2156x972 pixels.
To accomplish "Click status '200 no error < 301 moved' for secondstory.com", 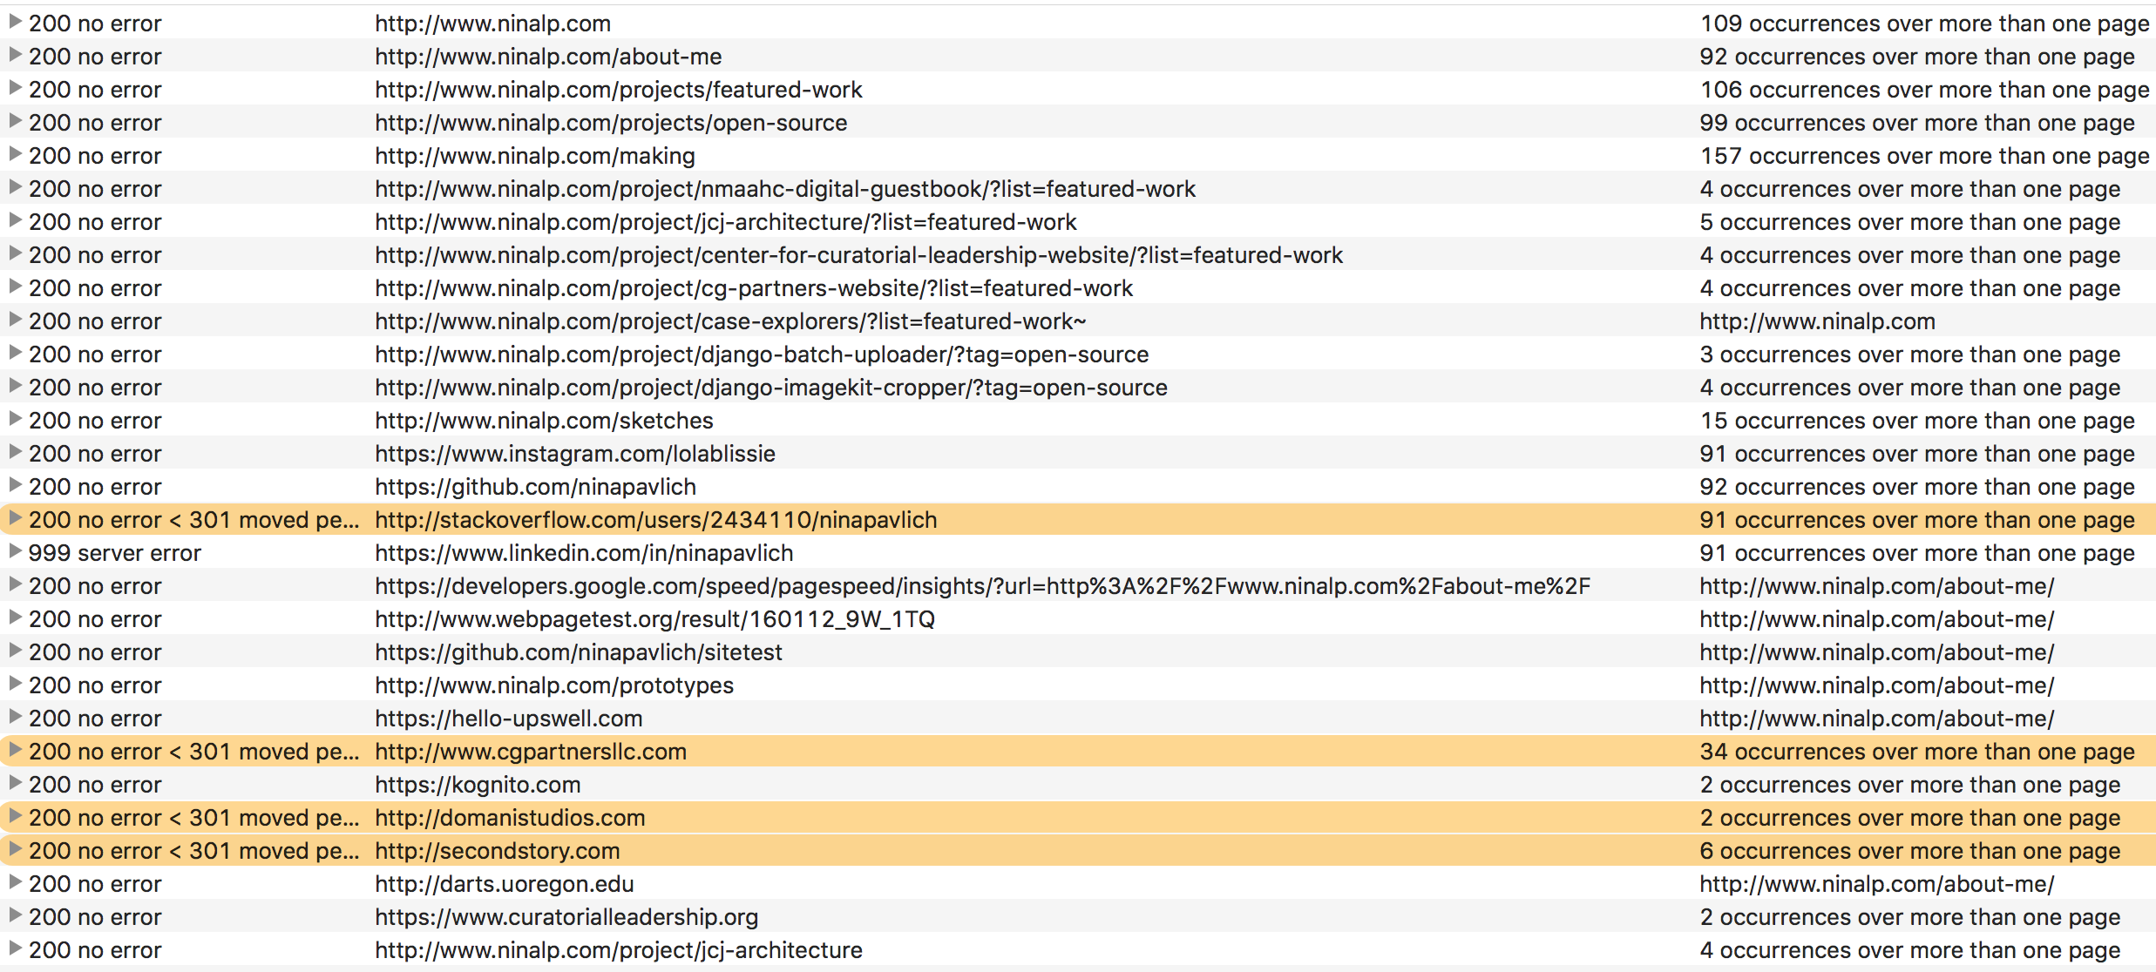I will coord(193,851).
